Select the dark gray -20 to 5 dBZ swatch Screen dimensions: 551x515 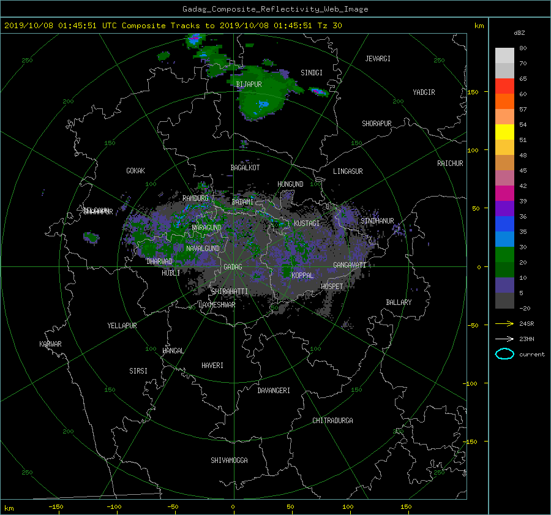(504, 301)
